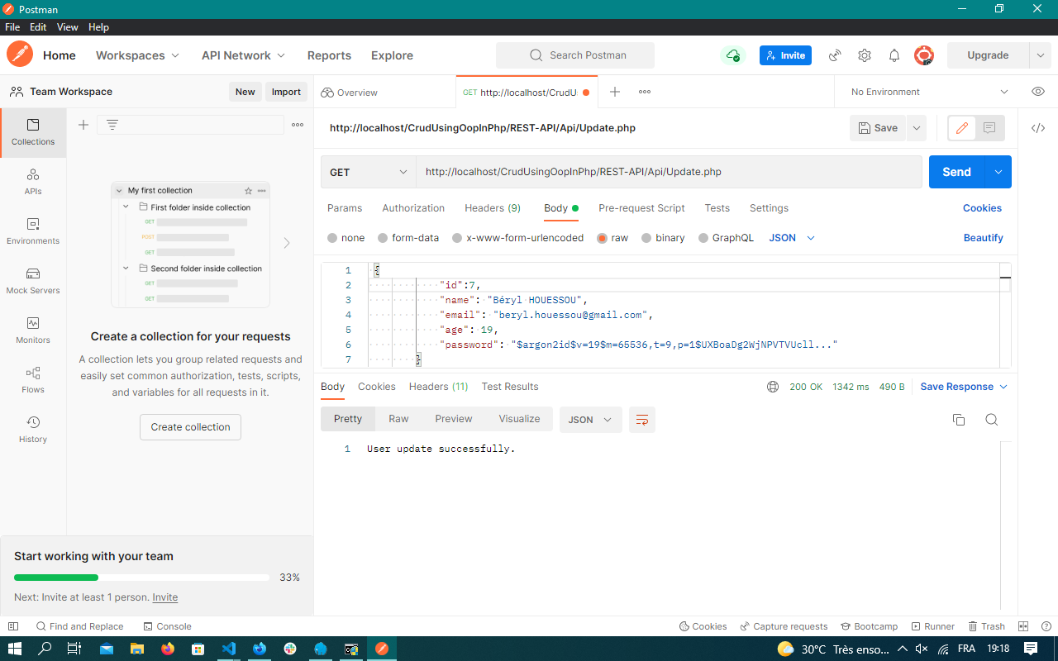Switch to the Pre-request Script tab

click(641, 208)
